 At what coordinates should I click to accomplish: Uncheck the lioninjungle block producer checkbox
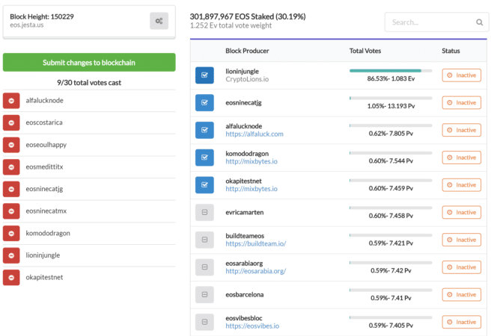point(204,75)
